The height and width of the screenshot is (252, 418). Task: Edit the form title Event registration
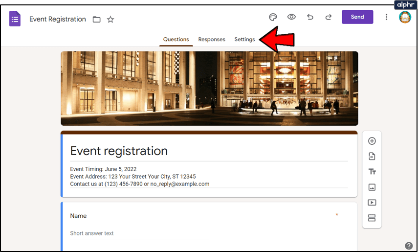119,151
